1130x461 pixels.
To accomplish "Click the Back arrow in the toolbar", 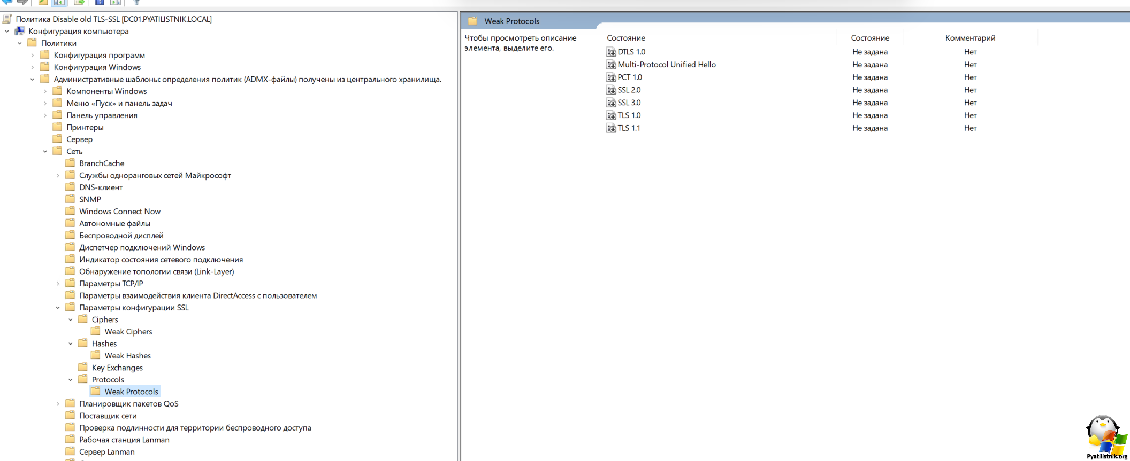I will click(7, 2).
